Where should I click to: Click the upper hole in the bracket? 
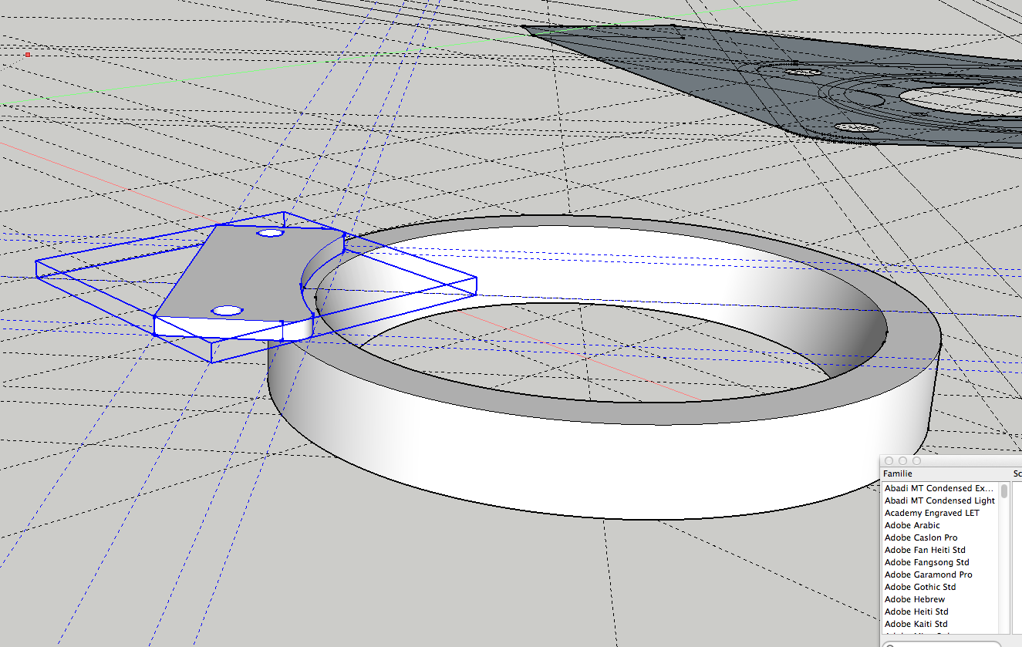tap(270, 232)
